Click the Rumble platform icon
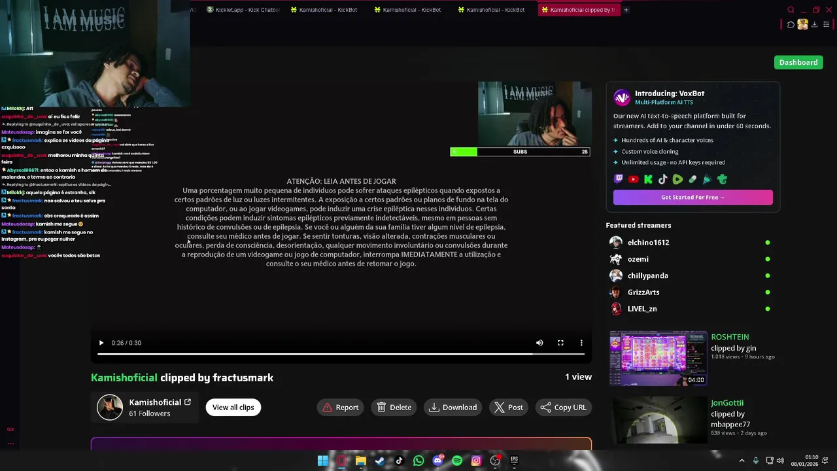Screen dimensions: 837x471 (677, 179)
